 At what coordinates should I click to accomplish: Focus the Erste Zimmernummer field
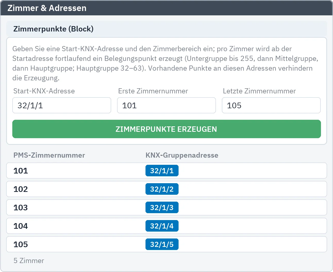point(167,105)
